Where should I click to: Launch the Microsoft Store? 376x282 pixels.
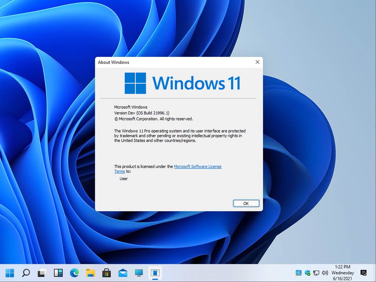click(x=106, y=273)
